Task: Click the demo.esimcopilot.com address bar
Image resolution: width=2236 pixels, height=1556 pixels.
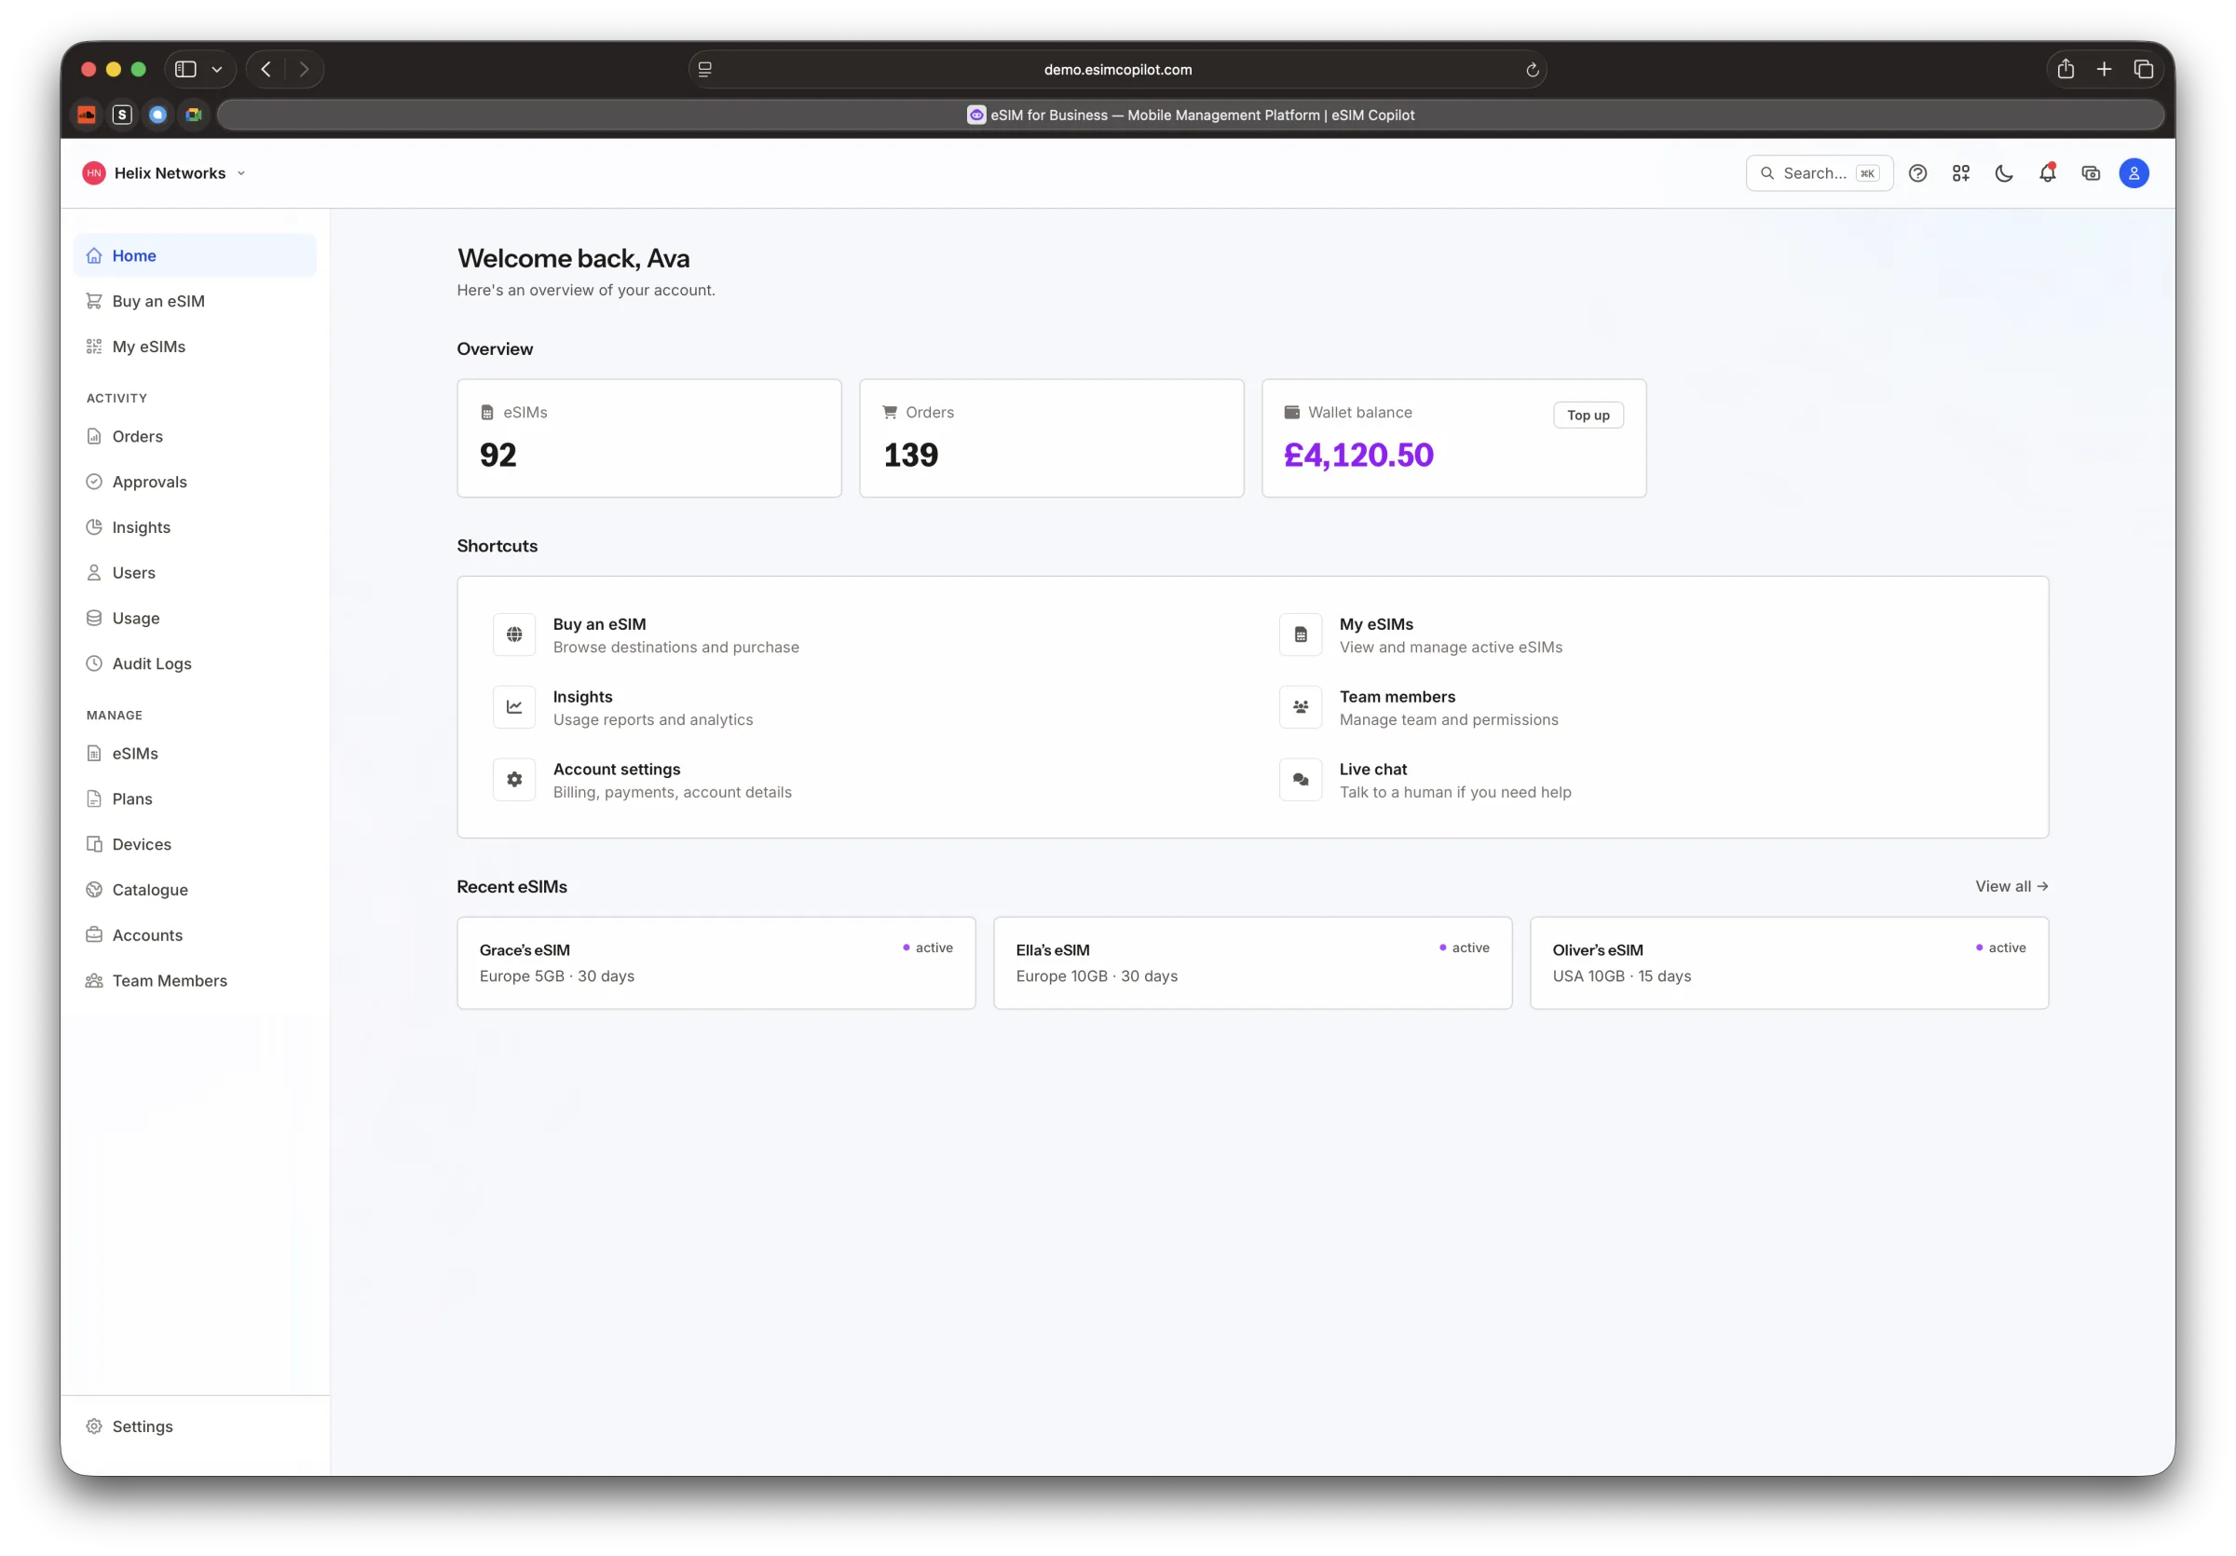Action: click(1117, 69)
